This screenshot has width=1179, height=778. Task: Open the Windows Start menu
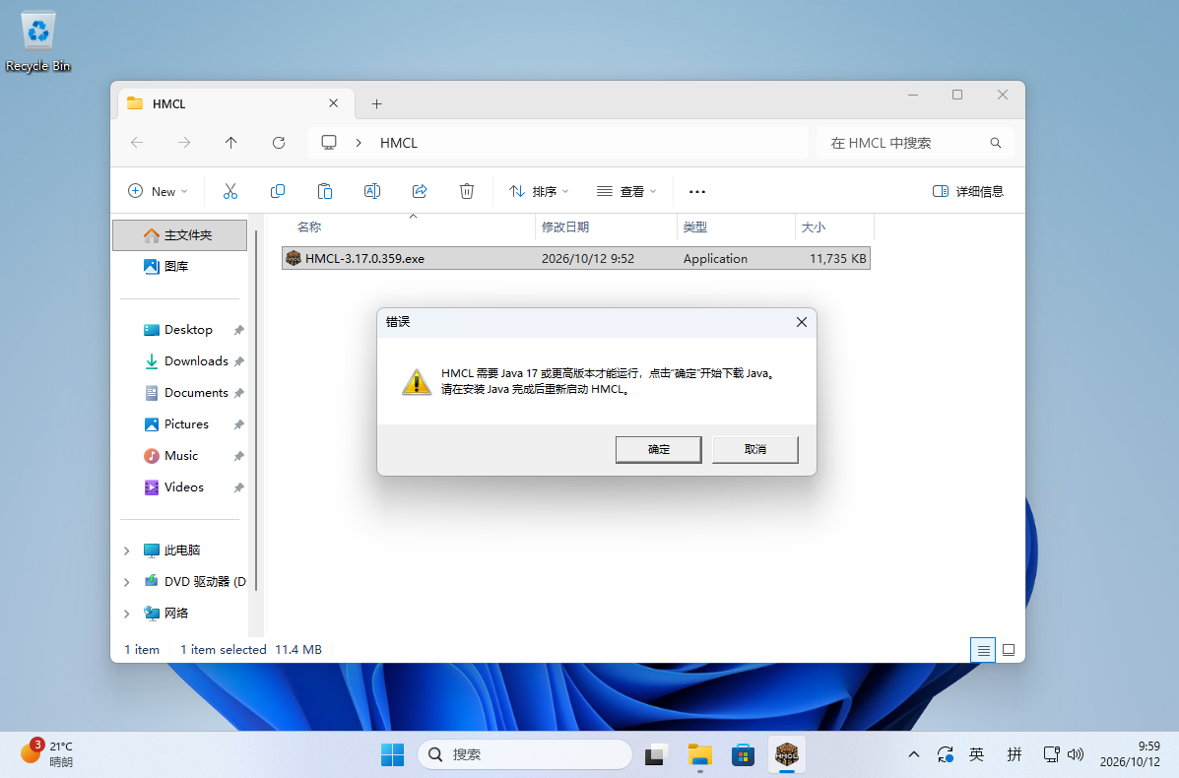pos(392,754)
